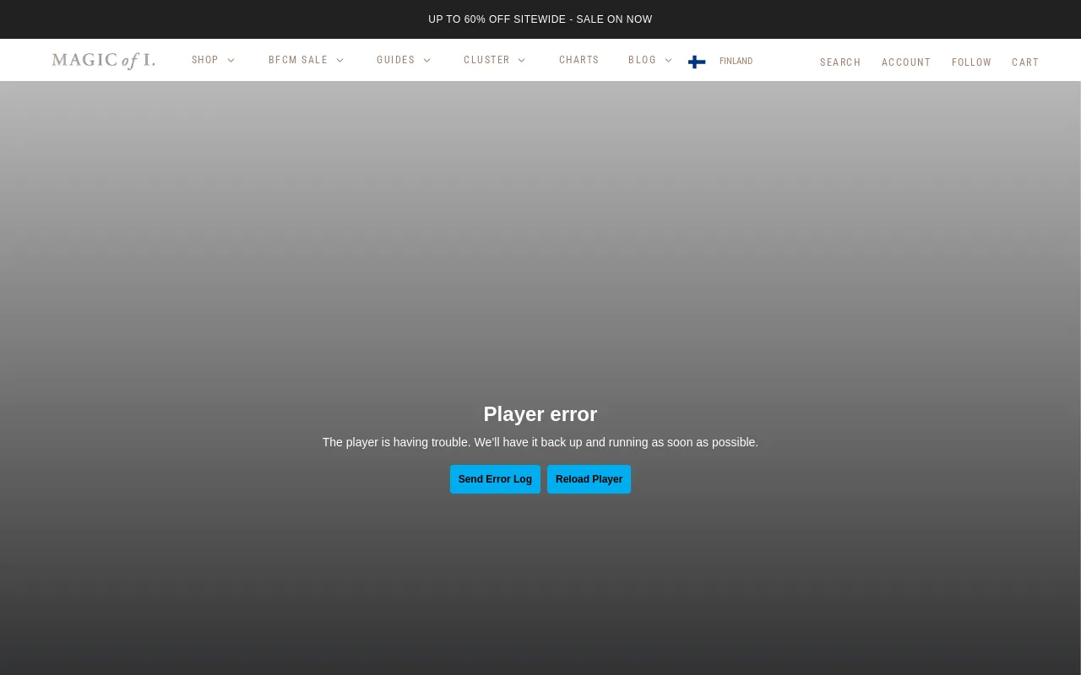Go to the Charts page
Image resolution: width=1081 pixels, height=675 pixels.
coord(579,60)
